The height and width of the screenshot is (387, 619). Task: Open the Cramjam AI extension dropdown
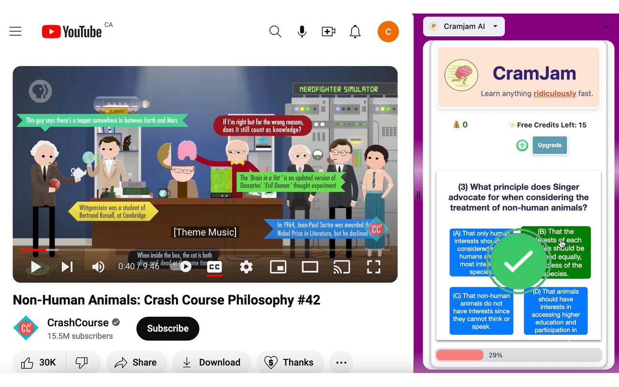coord(464,27)
